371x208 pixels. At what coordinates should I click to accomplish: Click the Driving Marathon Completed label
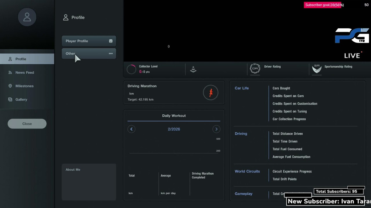(x=203, y=176)
